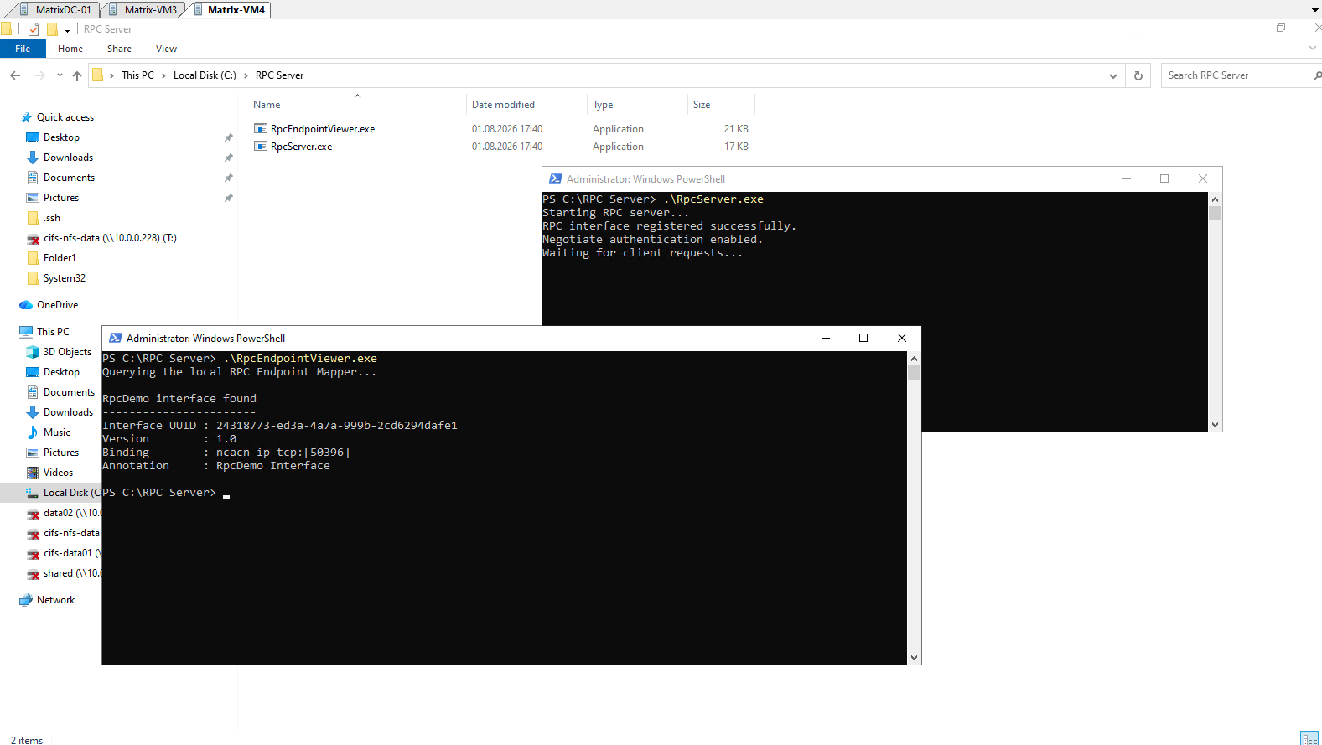Maximize the front PowerShell window
The height and width of the screenshot is (745, 1322).
pyautogui.click(x=863, y=338)
